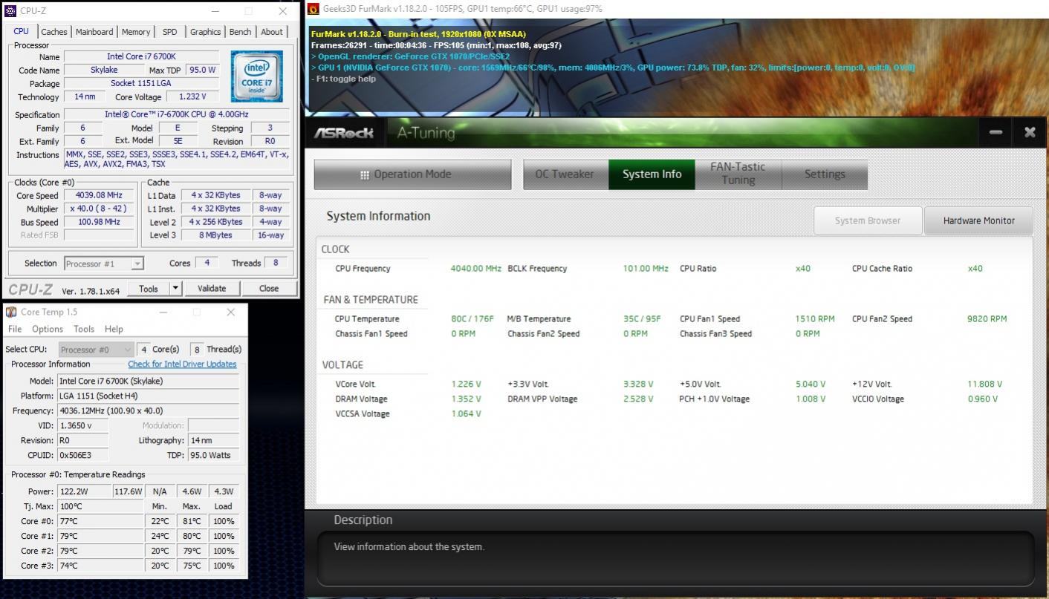Click the Threads count field in CPU-Z
Image resolution: width=1049 pixels, height=599 pixels.
click(276, 263)
